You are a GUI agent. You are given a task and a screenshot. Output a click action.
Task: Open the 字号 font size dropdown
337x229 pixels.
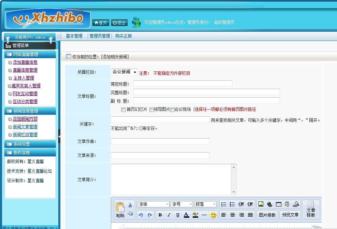(182, 204)
